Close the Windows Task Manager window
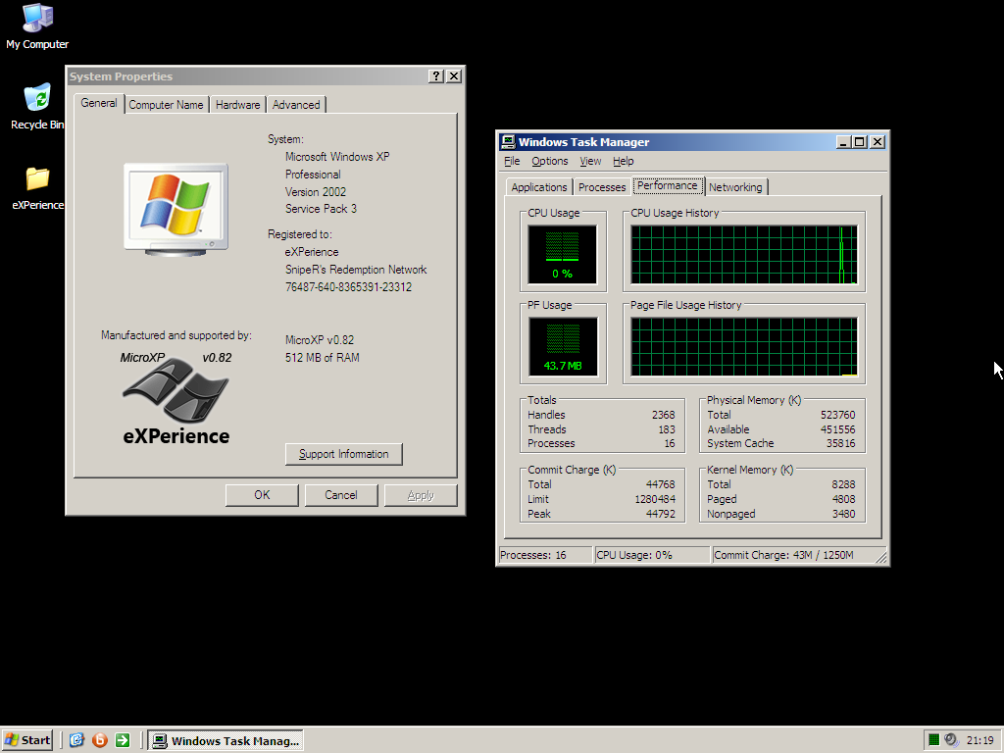 878,141
